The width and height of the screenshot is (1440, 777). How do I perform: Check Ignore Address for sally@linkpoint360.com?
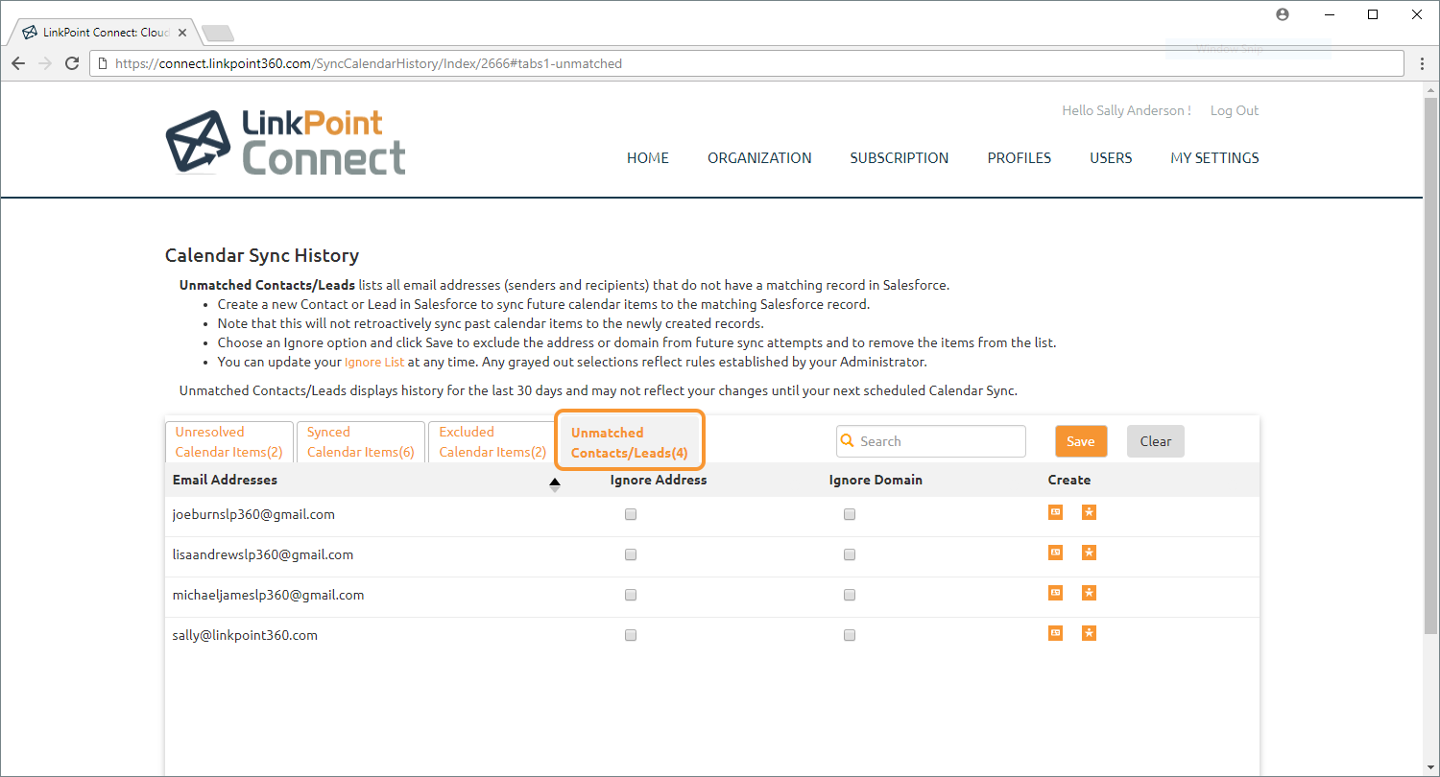[631, 635]
